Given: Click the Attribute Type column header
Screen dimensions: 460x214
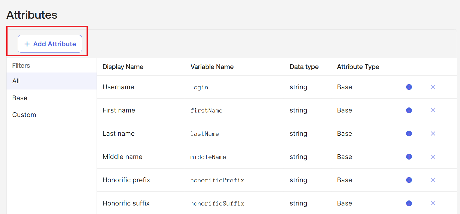Looking at the screenshot, I should [358, 67].
